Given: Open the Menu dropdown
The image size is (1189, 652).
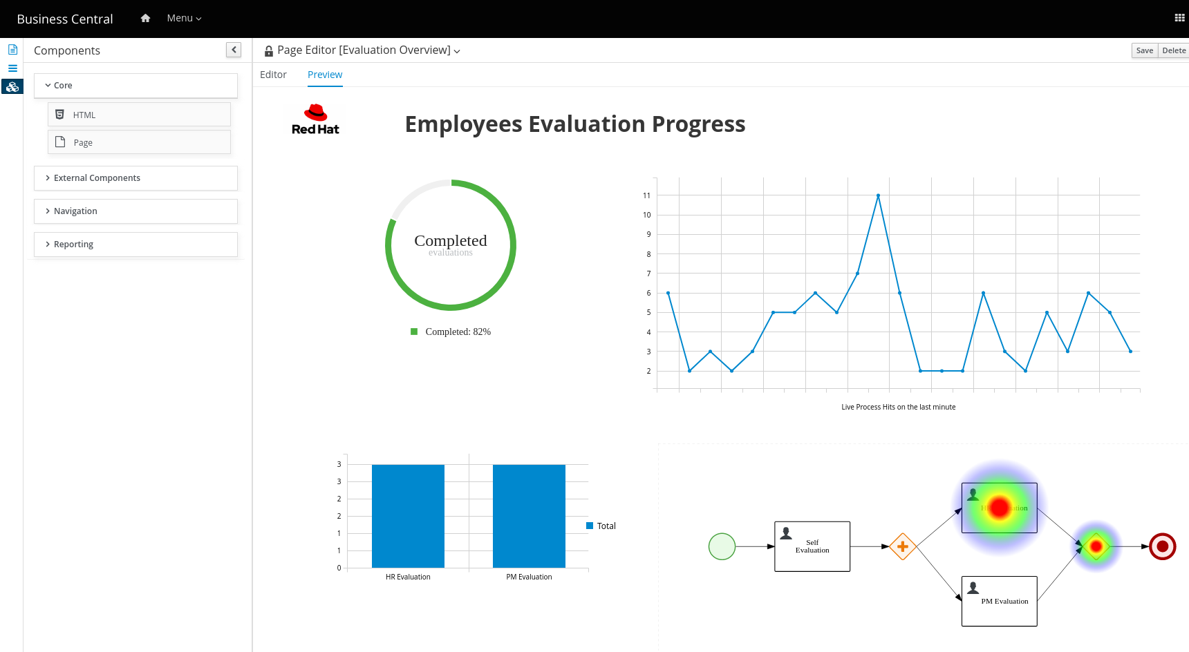Looking at the screenshot, I should pos(184,19).
